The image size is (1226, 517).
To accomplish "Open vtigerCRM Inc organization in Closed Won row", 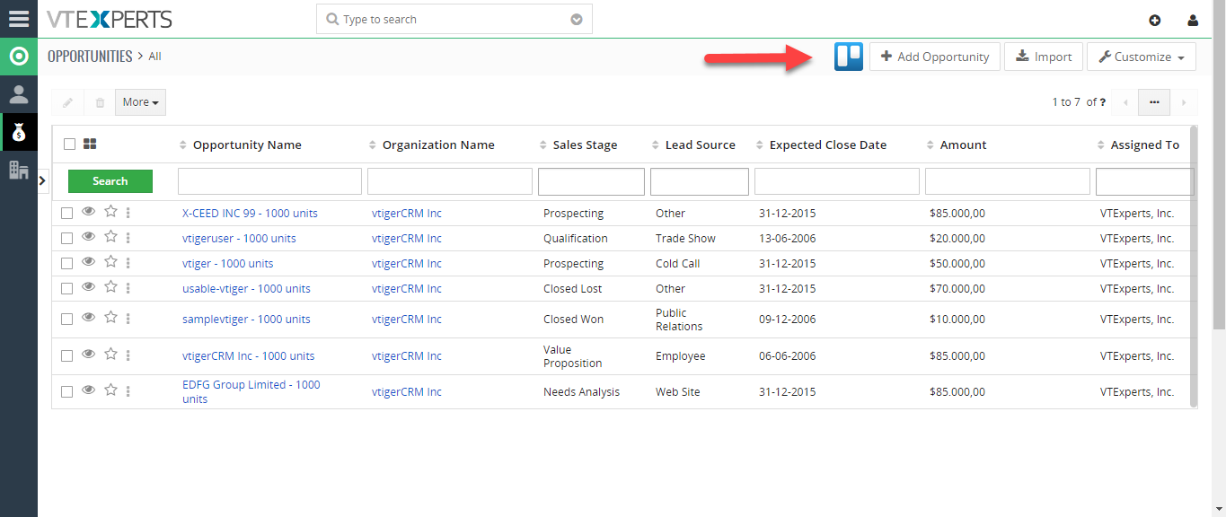I will pos(407,320).
